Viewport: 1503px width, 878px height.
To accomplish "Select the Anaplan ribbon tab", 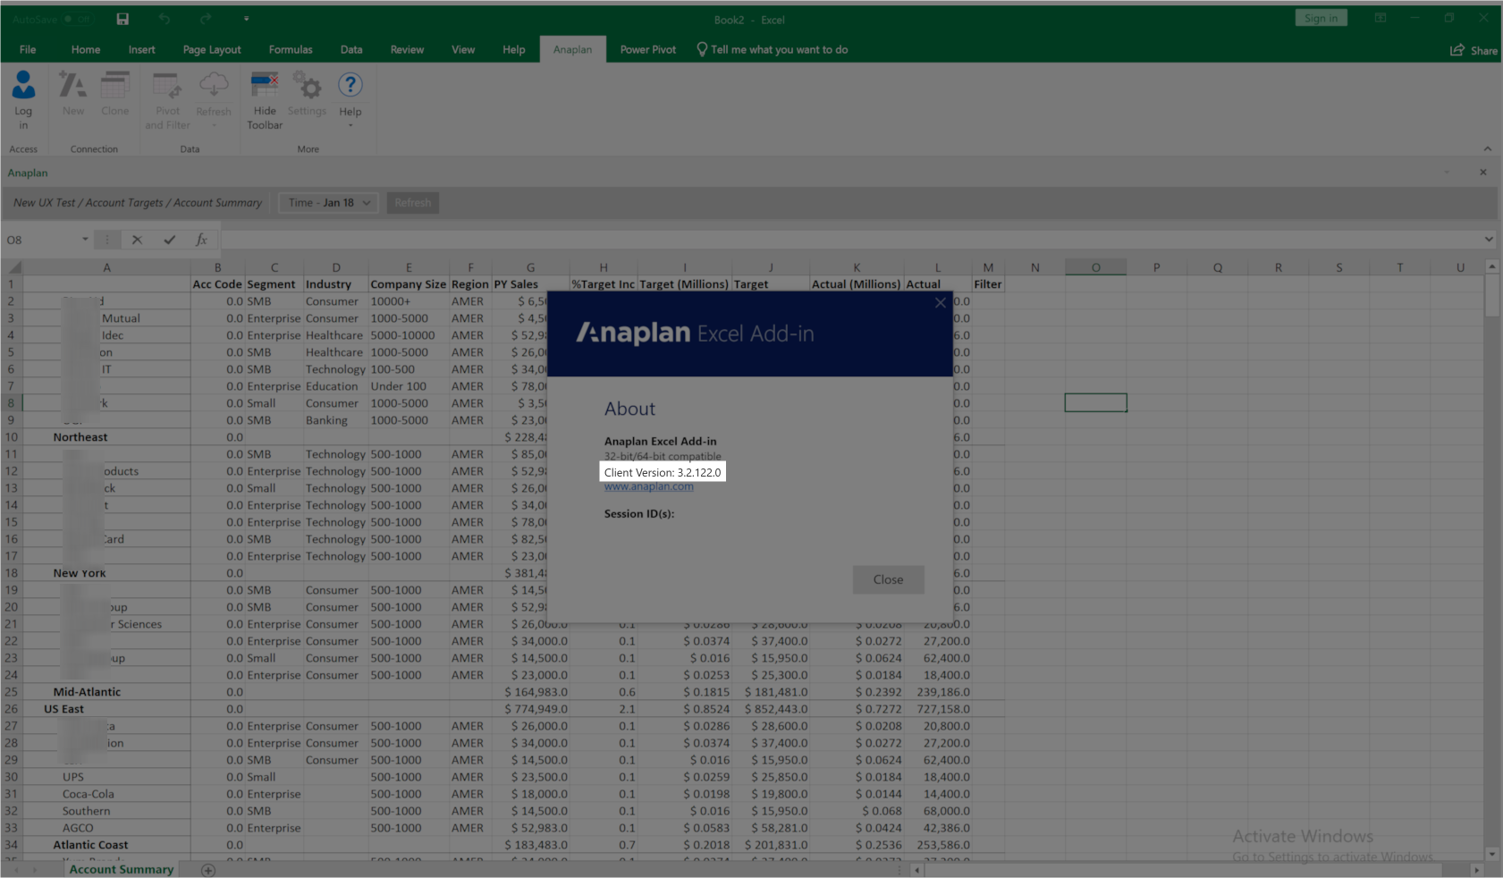I will [572, 50].
